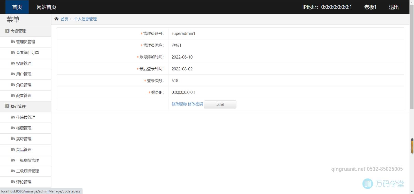Click the 老板1 nickname value in form
Screen dimensions: 414x194
(176, 45)
